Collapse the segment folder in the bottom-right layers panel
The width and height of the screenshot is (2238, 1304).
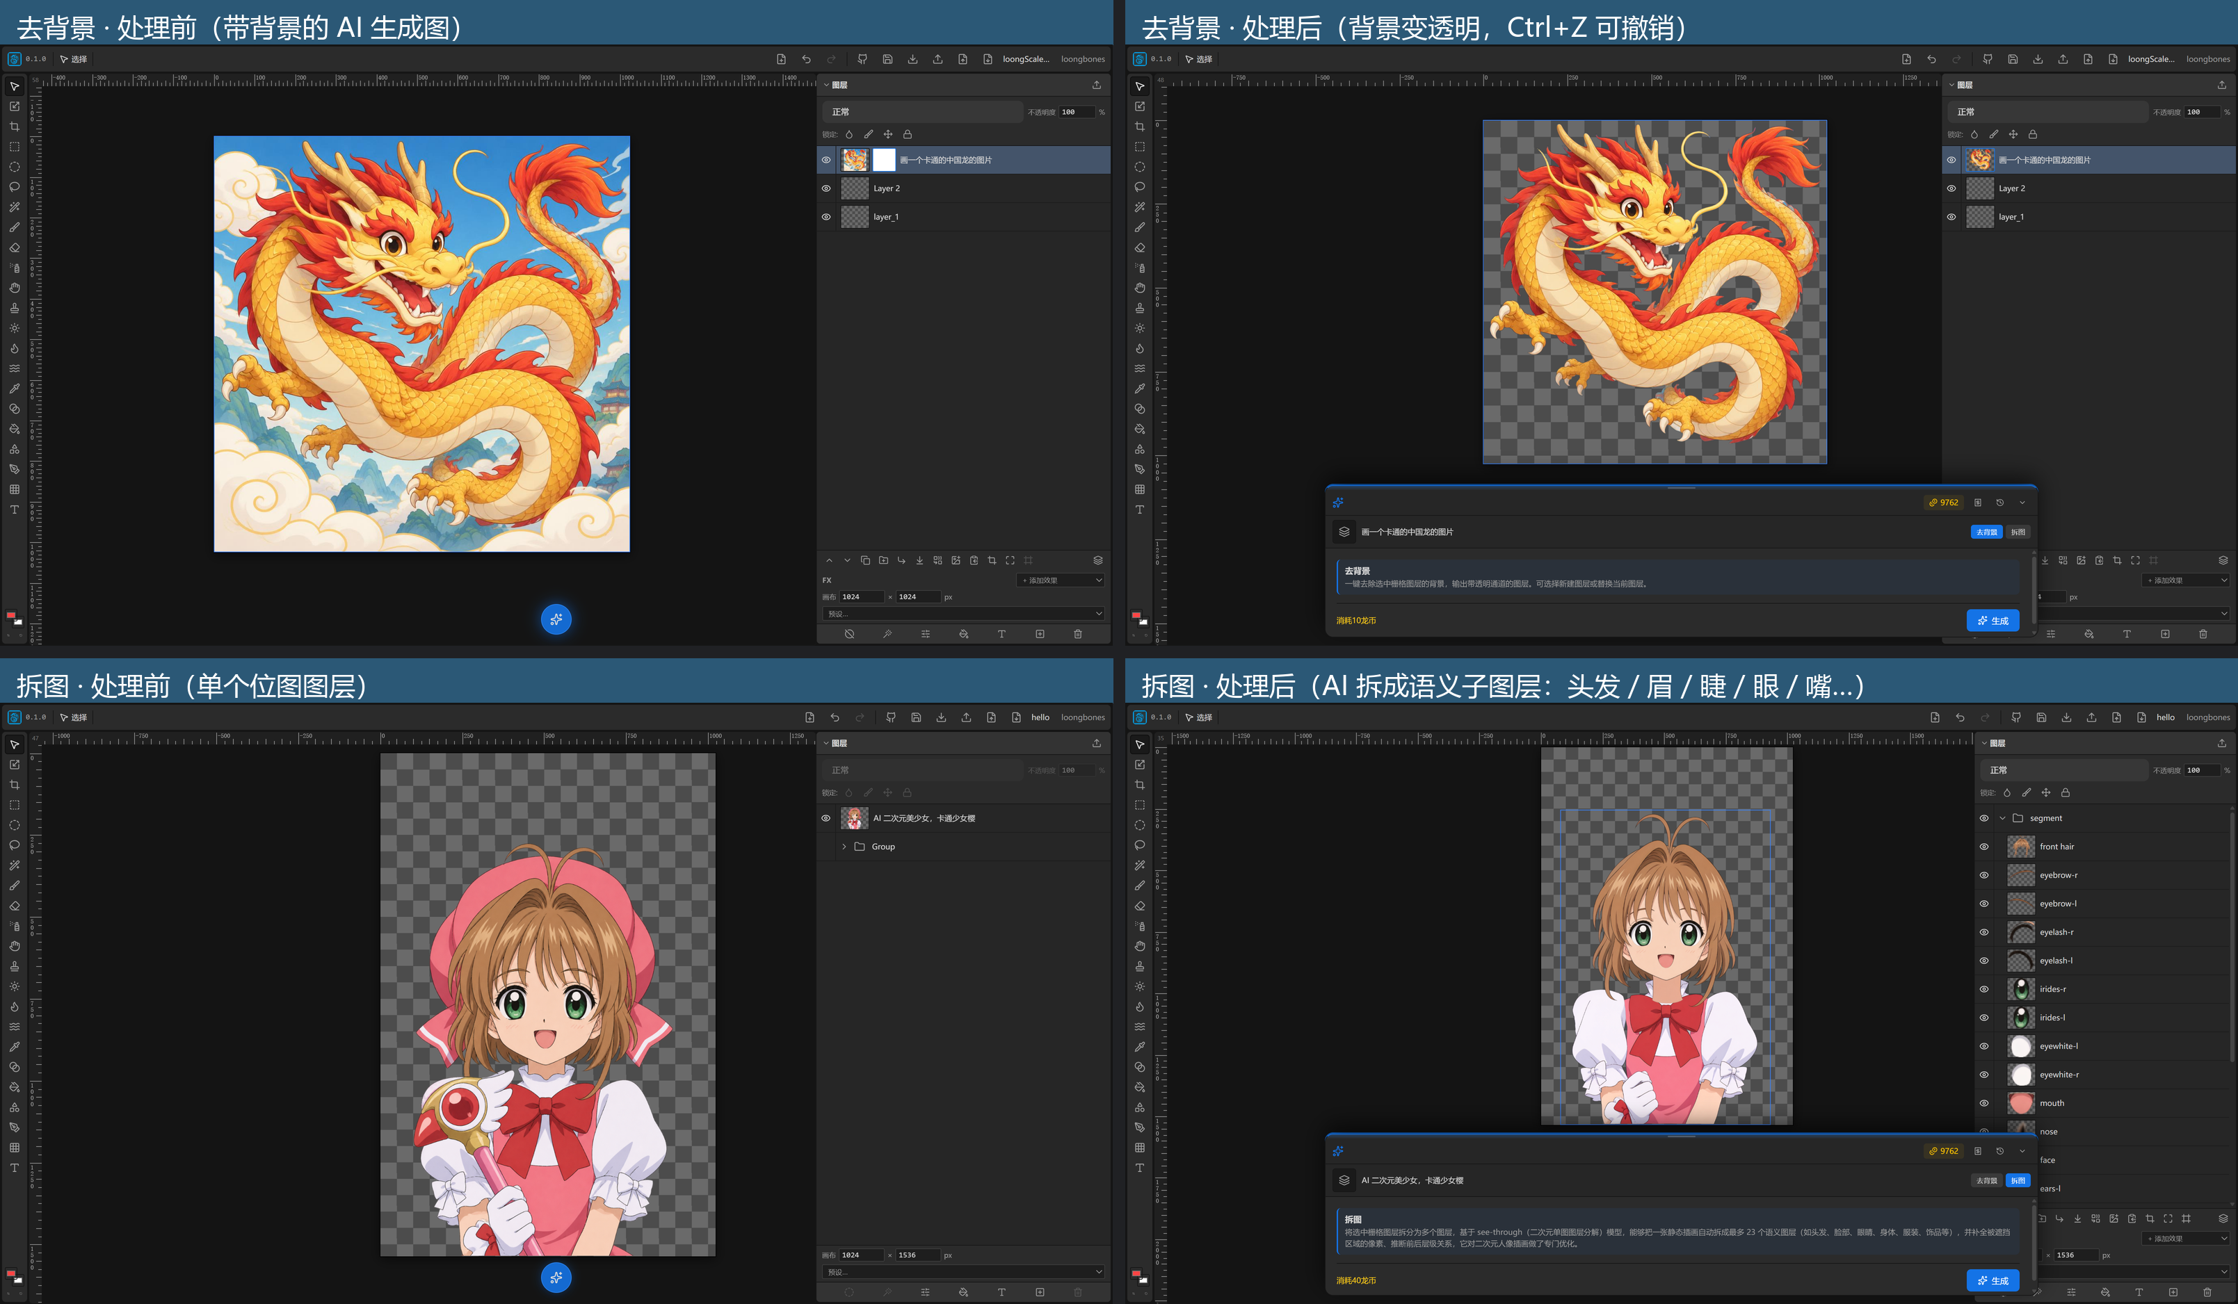(2002, 818)
